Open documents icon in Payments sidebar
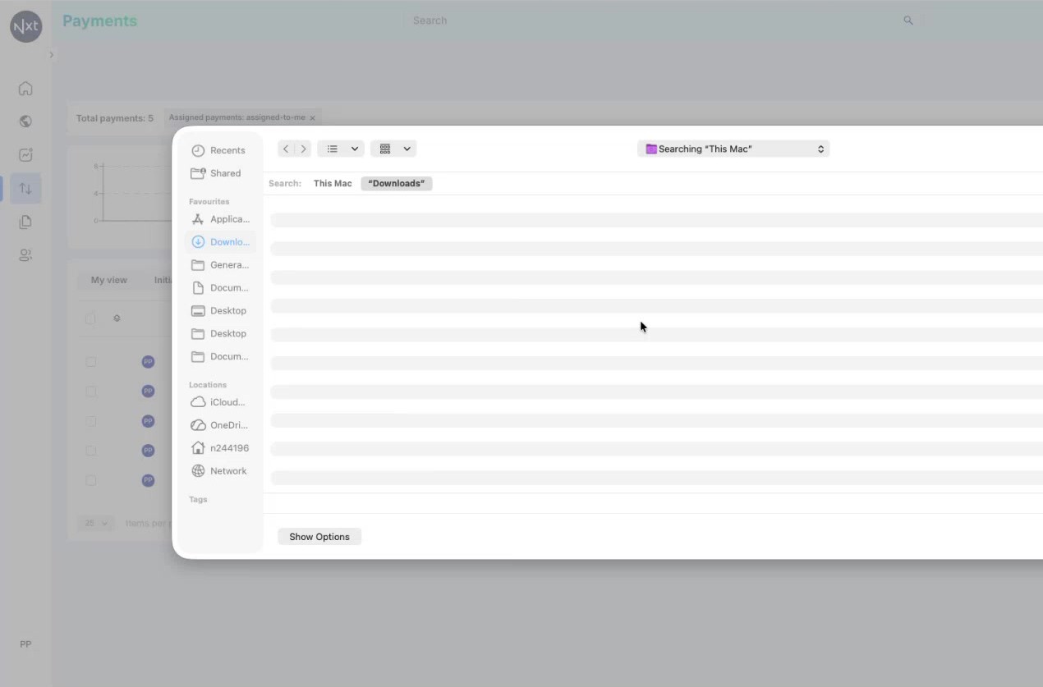The image size is (1043, 687). coord(25,222)
